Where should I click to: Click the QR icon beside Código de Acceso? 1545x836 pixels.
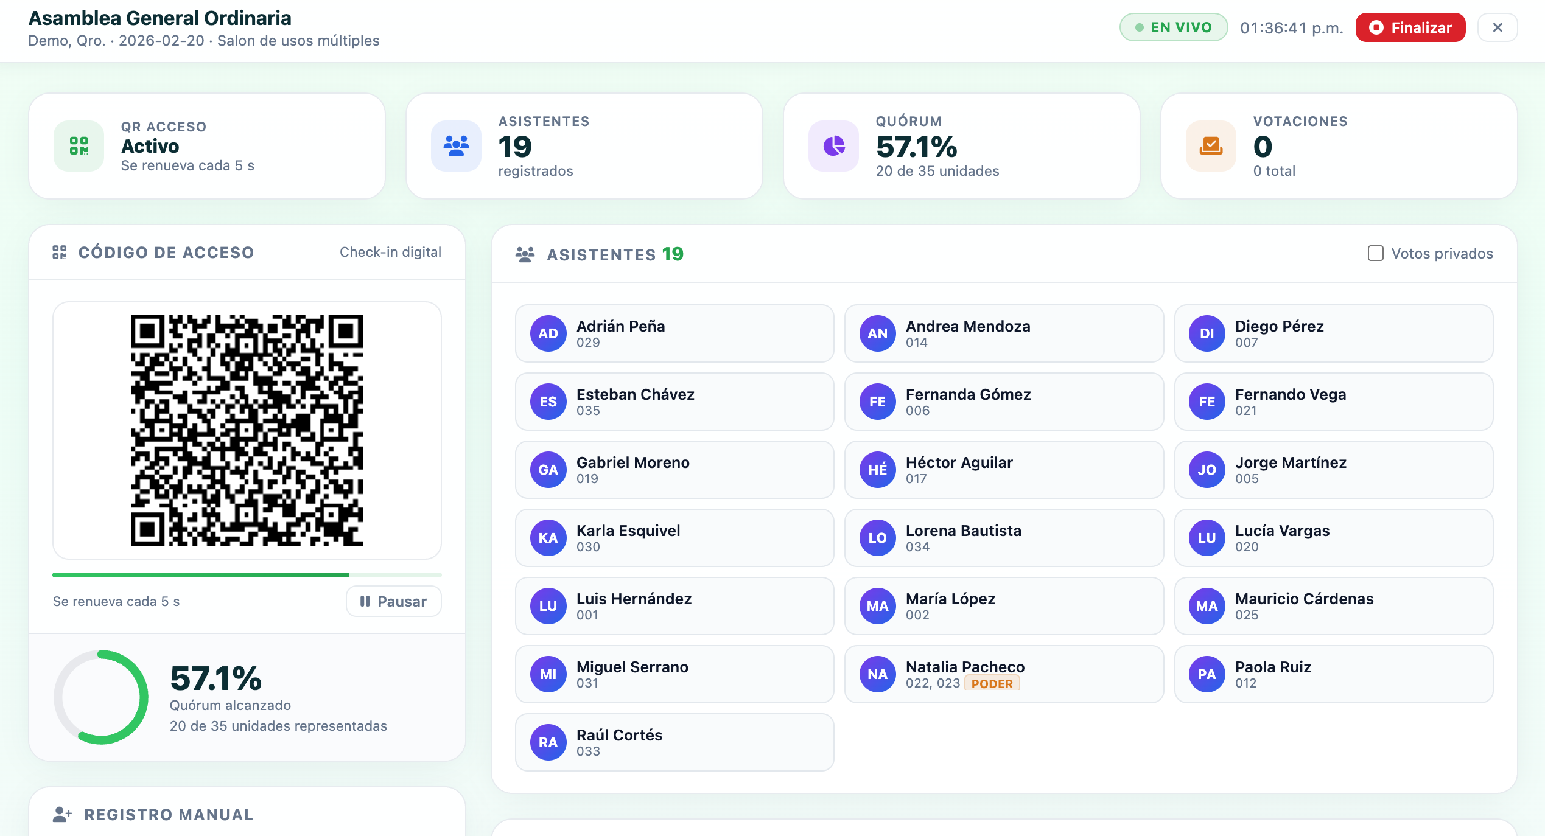click(x=60, y=253)
